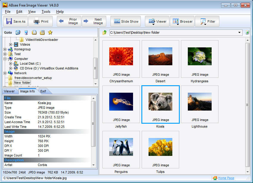The image size is (253, 183).
Task: Select the Penguins thumbnail
Action: coord(121,149)
